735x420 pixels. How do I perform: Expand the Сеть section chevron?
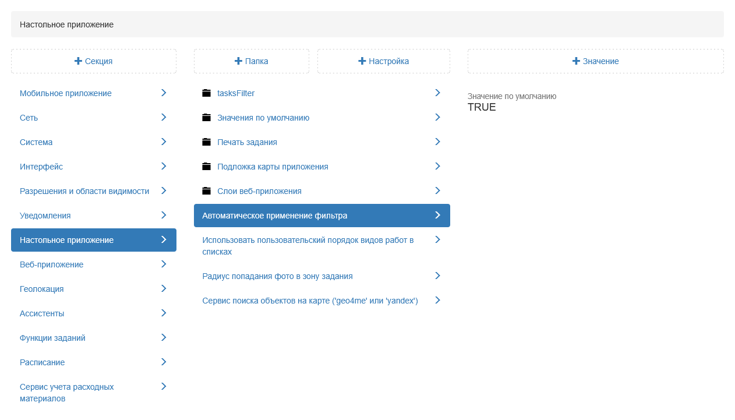coord(164,118)
